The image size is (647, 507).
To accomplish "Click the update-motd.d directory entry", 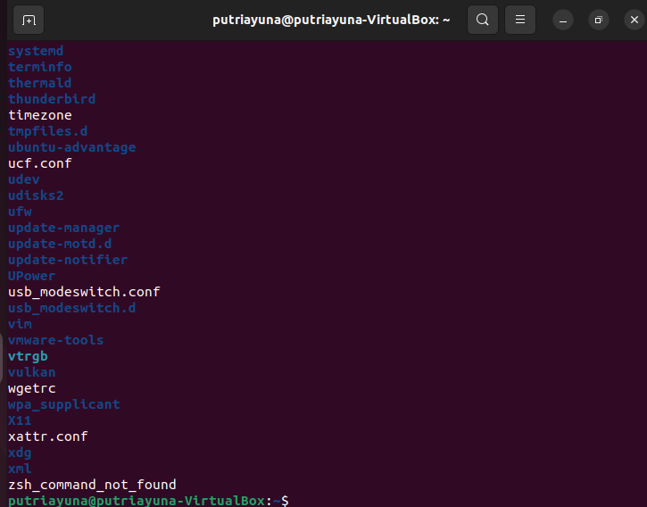I will click(x=60, y=244).
